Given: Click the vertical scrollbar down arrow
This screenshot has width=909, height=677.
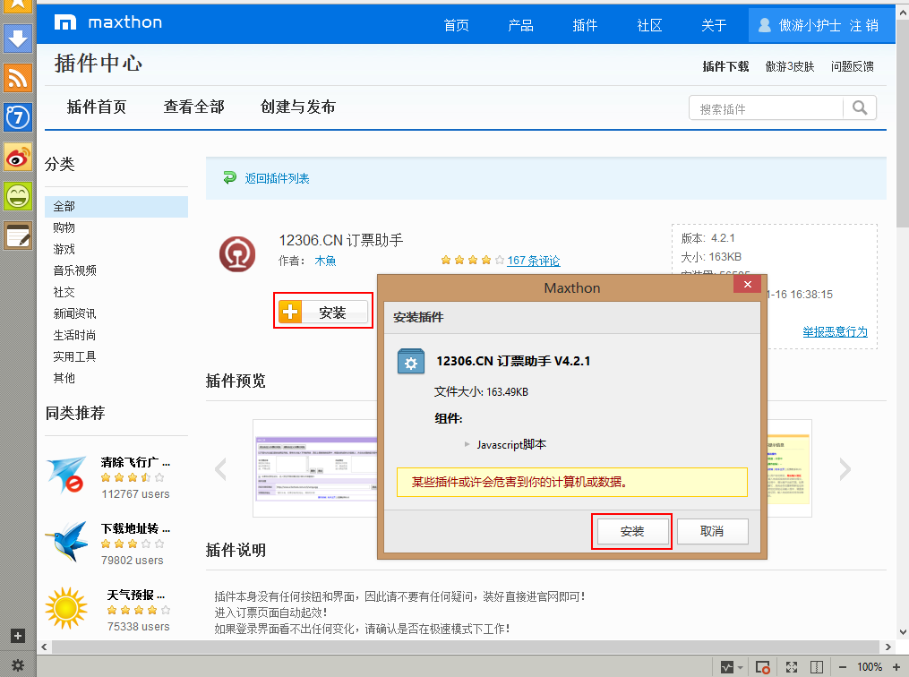Looking at the screenshot, I should pyautogui.click(x=903, y=632).
